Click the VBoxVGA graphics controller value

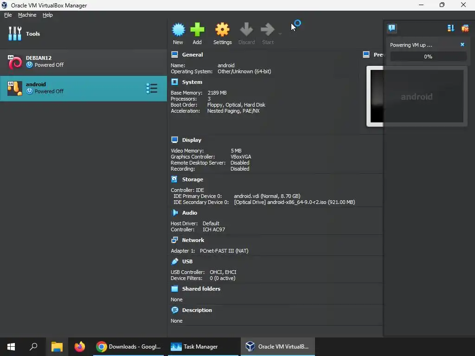coord(241,157)
